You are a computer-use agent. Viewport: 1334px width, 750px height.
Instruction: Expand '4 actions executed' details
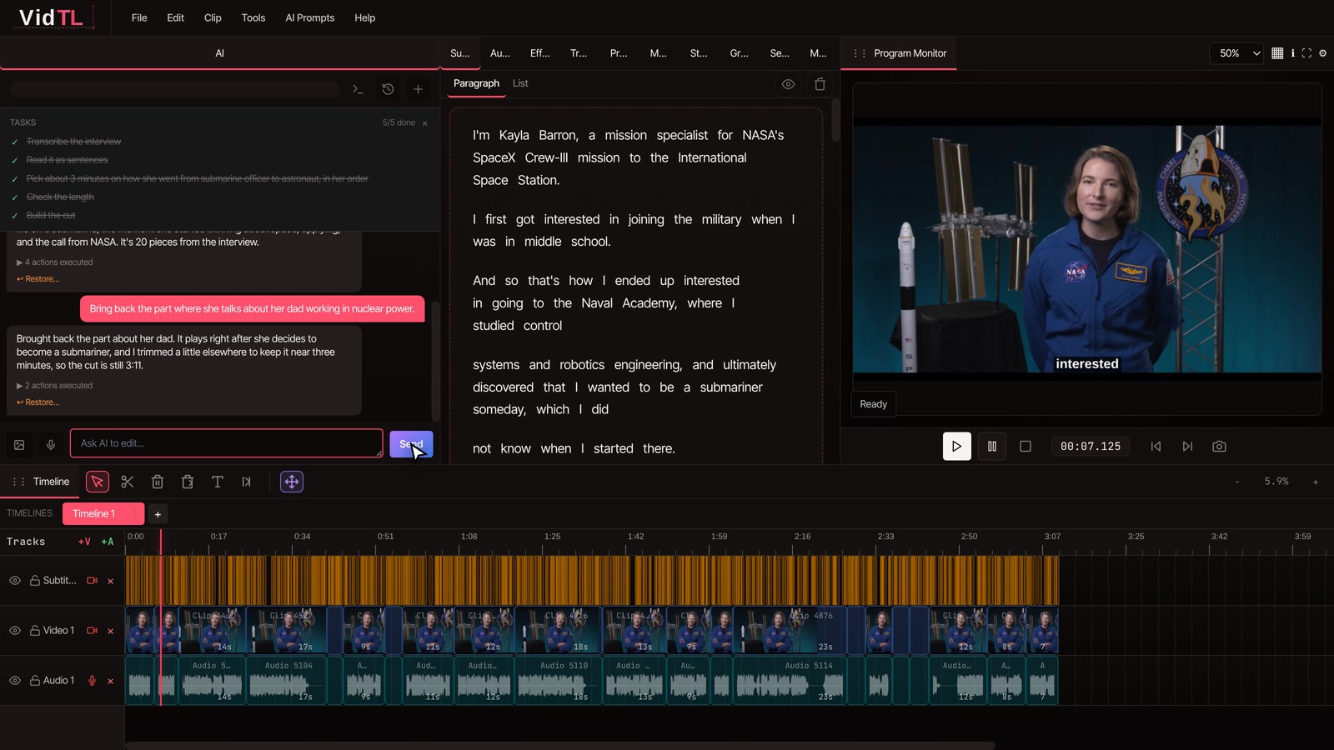point(55,262)
